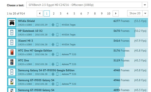This screenshot has height=92, width=151.
Task: Click the phone icon in the HTC One row
Action: click(57, 64)
